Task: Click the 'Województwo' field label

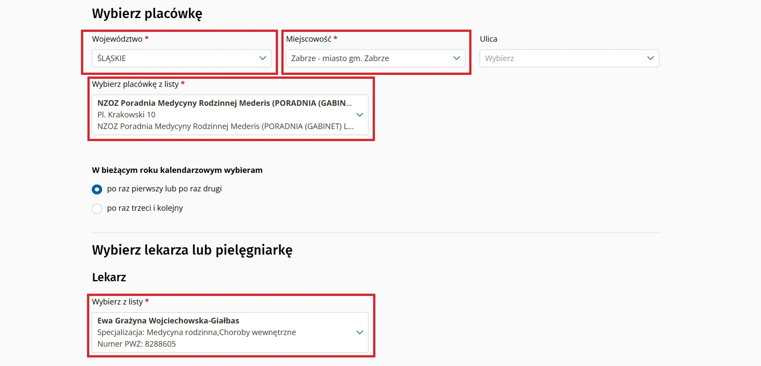Action: pos(117,39)
